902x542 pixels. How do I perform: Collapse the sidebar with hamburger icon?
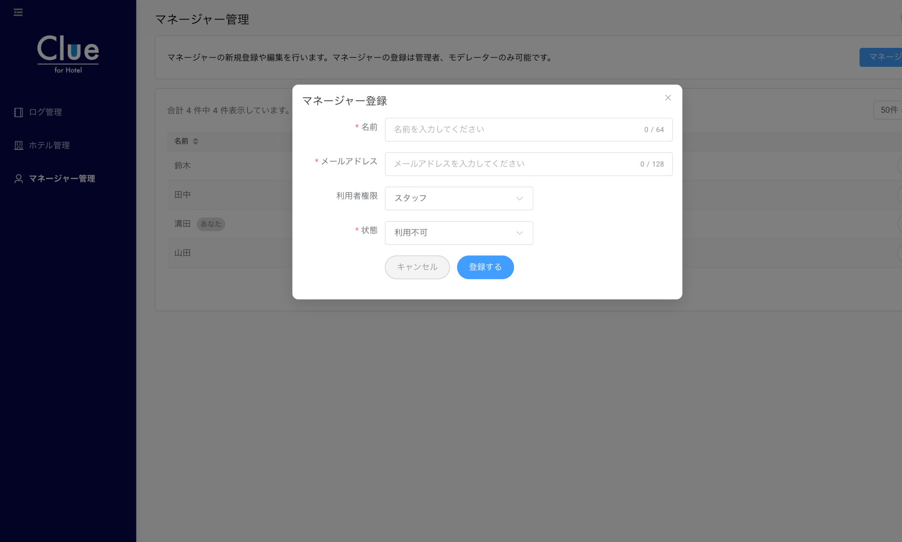18,12
